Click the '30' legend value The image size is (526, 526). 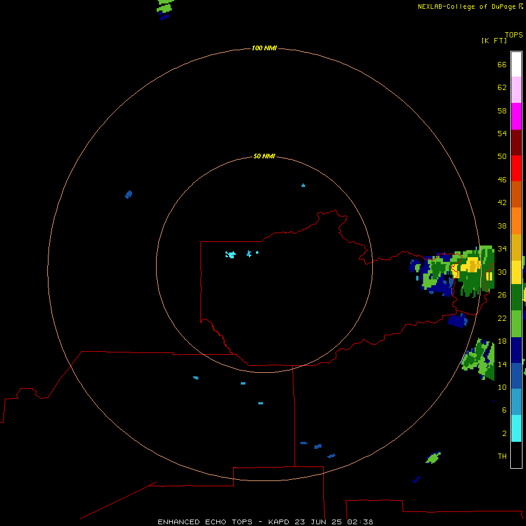pos(502,272)
